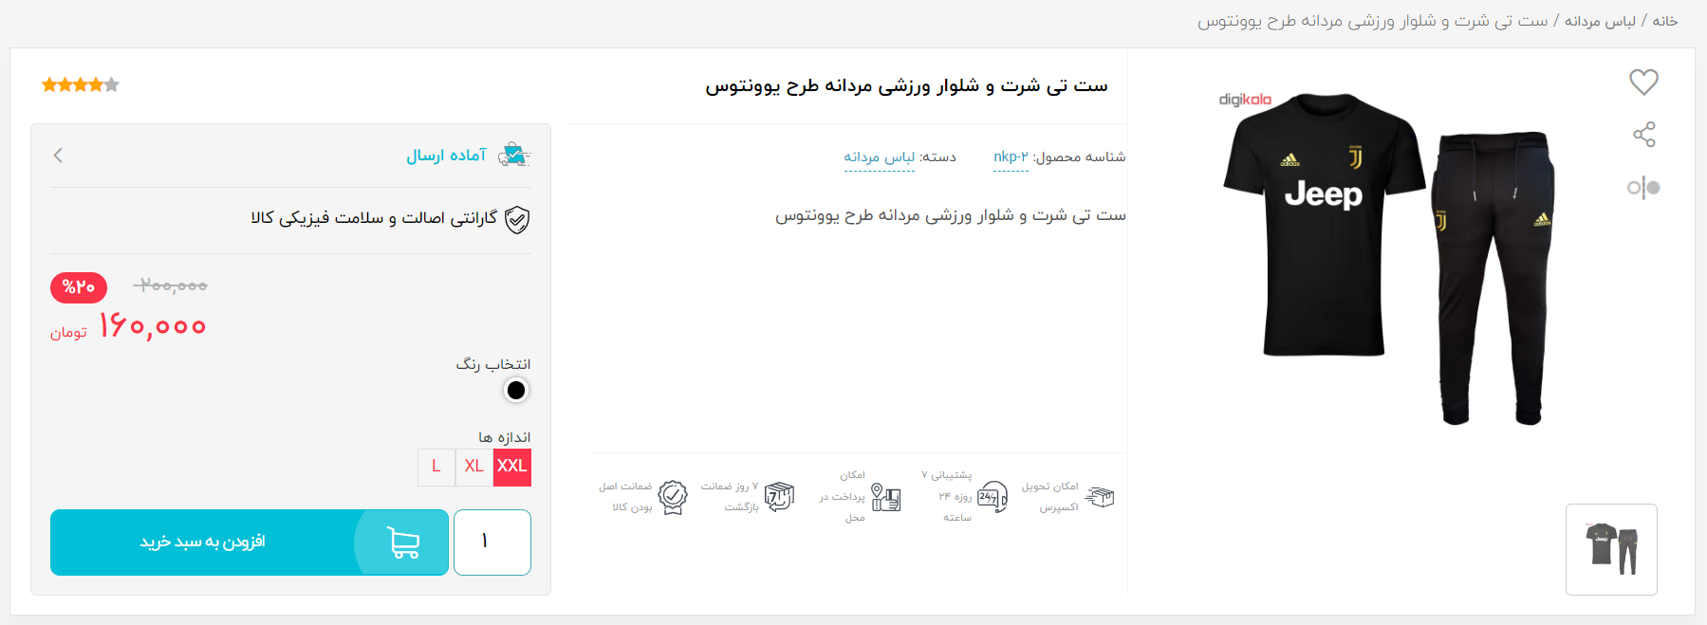
Task: Click the authenticity guarantee shield icon
Action: point(517,220)
